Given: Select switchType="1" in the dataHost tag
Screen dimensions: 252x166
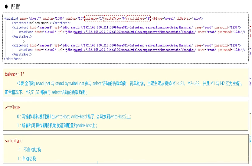Looking at the screenshot, I should (x=139, y=18).
